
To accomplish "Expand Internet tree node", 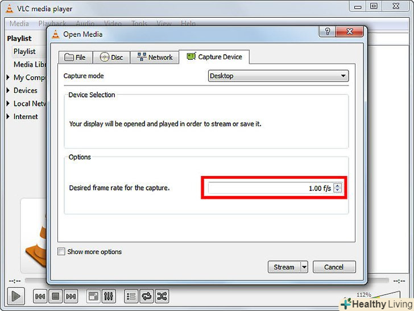I will [8, 116].
